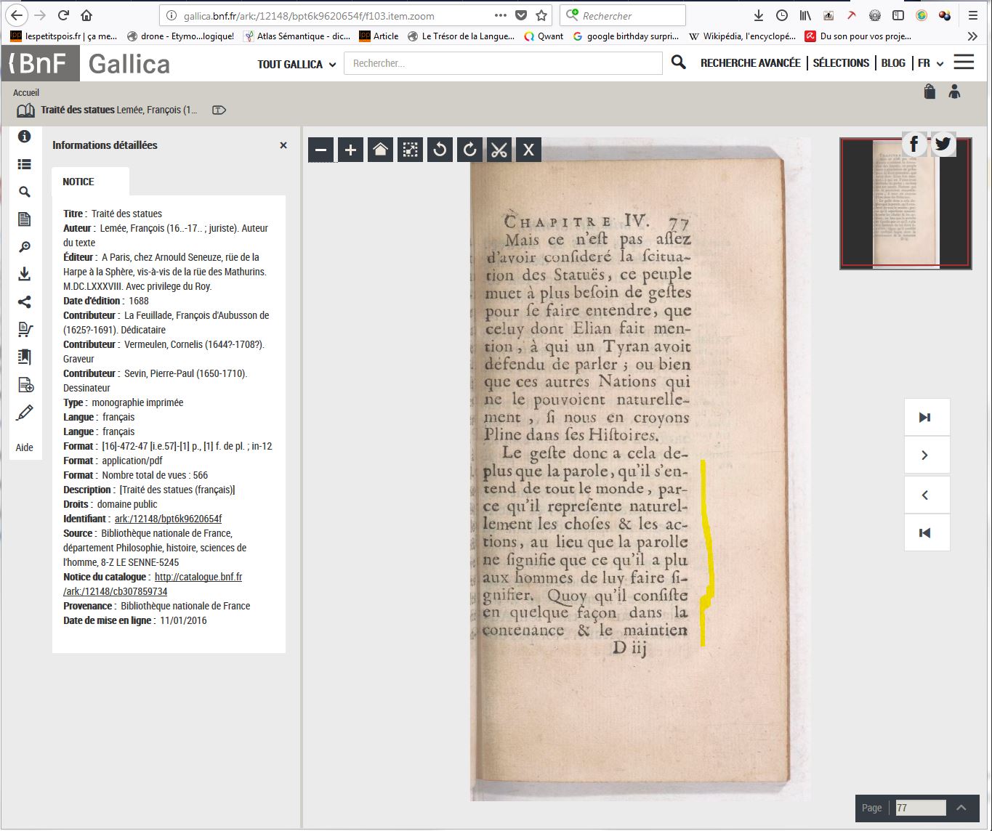Open the Gallica hamburger menu
This screenshot has height=831, width=992.
(x=964, y=62)
